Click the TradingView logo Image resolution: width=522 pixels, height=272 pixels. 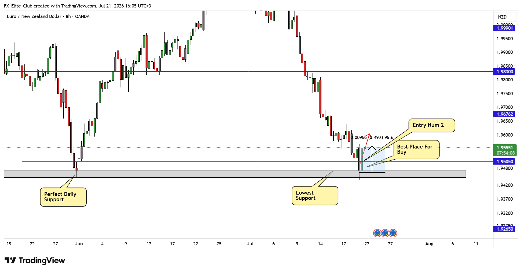[x=35, y=261]
